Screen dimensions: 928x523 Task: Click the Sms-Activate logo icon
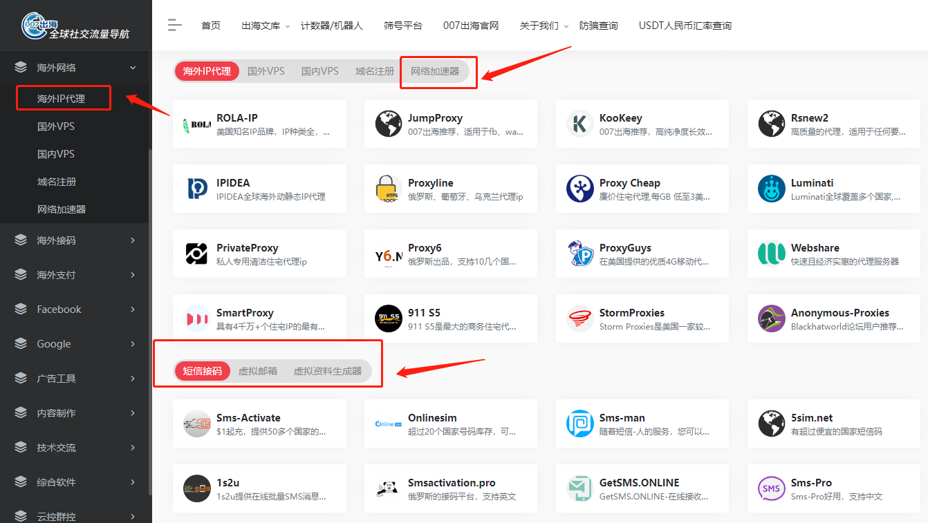[196, 424]
